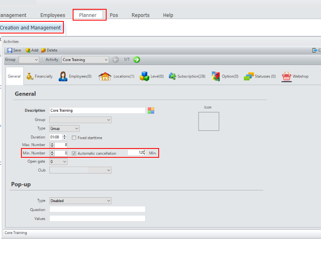Go to previous activity with gray arrow
321x257 pixels.
pyautogui.click(x=116, y=60)
